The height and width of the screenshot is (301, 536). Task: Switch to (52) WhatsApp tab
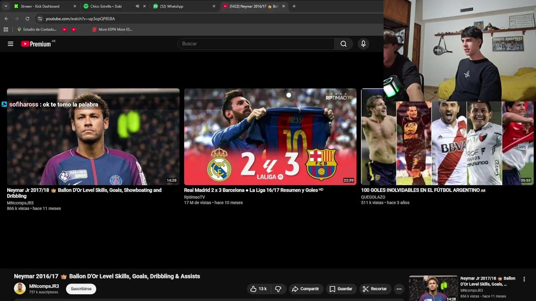coord(172,6)
